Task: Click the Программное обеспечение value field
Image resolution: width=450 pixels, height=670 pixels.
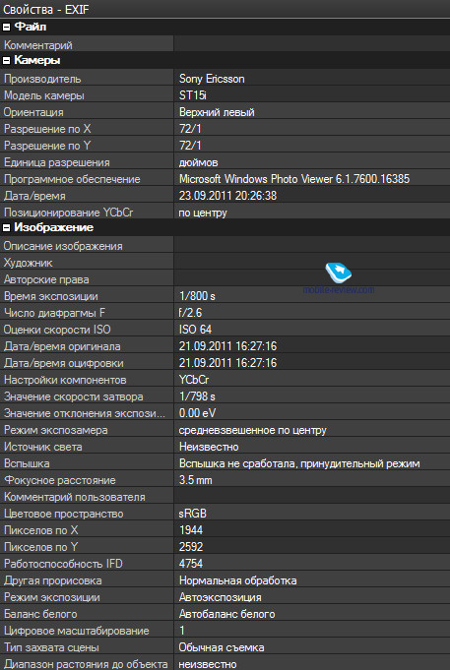Action: (x=312, y=179)
